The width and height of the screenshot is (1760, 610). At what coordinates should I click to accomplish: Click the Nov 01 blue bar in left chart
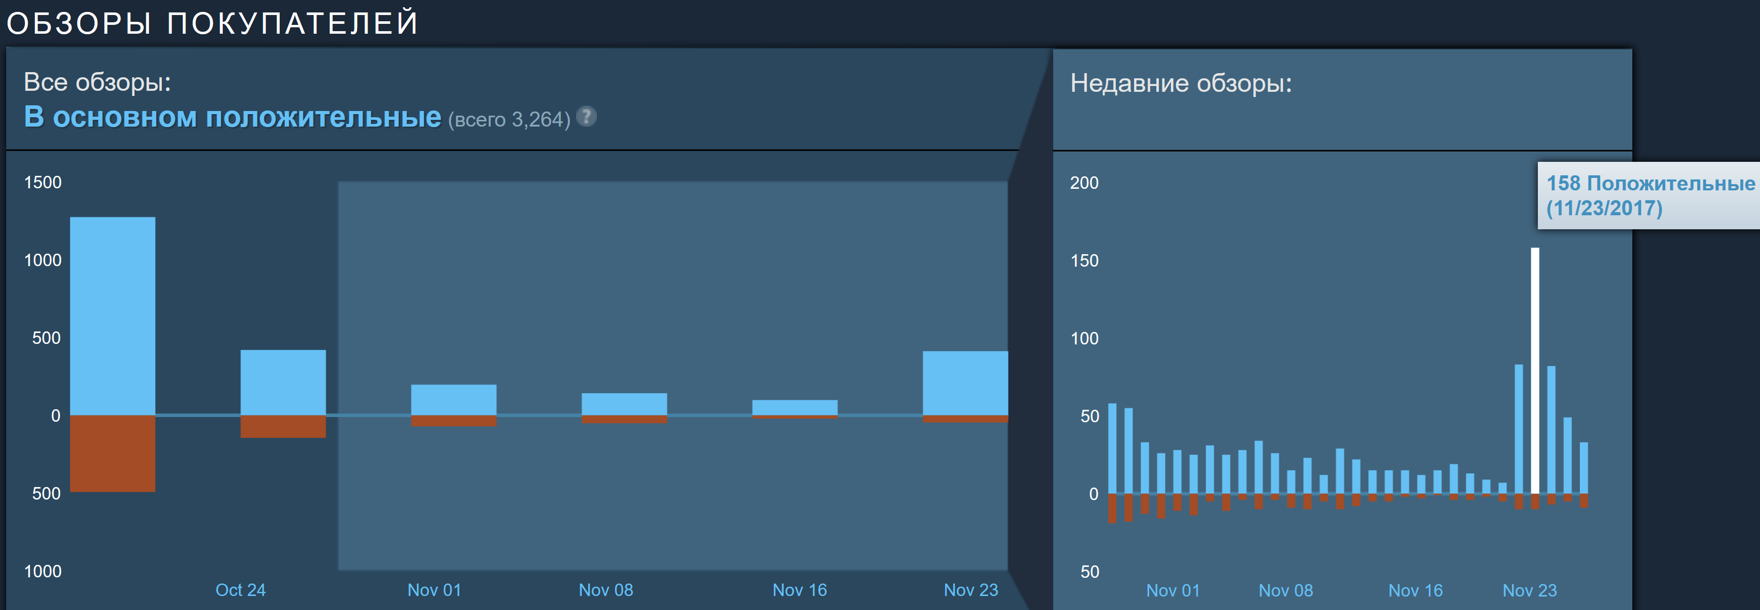pyautogui.click(x=454, y=399)
